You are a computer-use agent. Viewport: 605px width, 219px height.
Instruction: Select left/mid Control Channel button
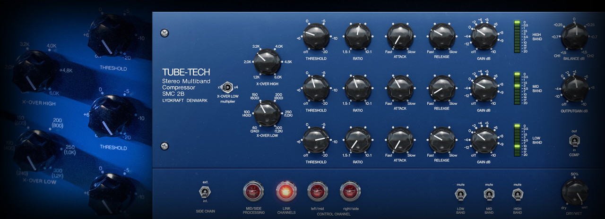317,192
